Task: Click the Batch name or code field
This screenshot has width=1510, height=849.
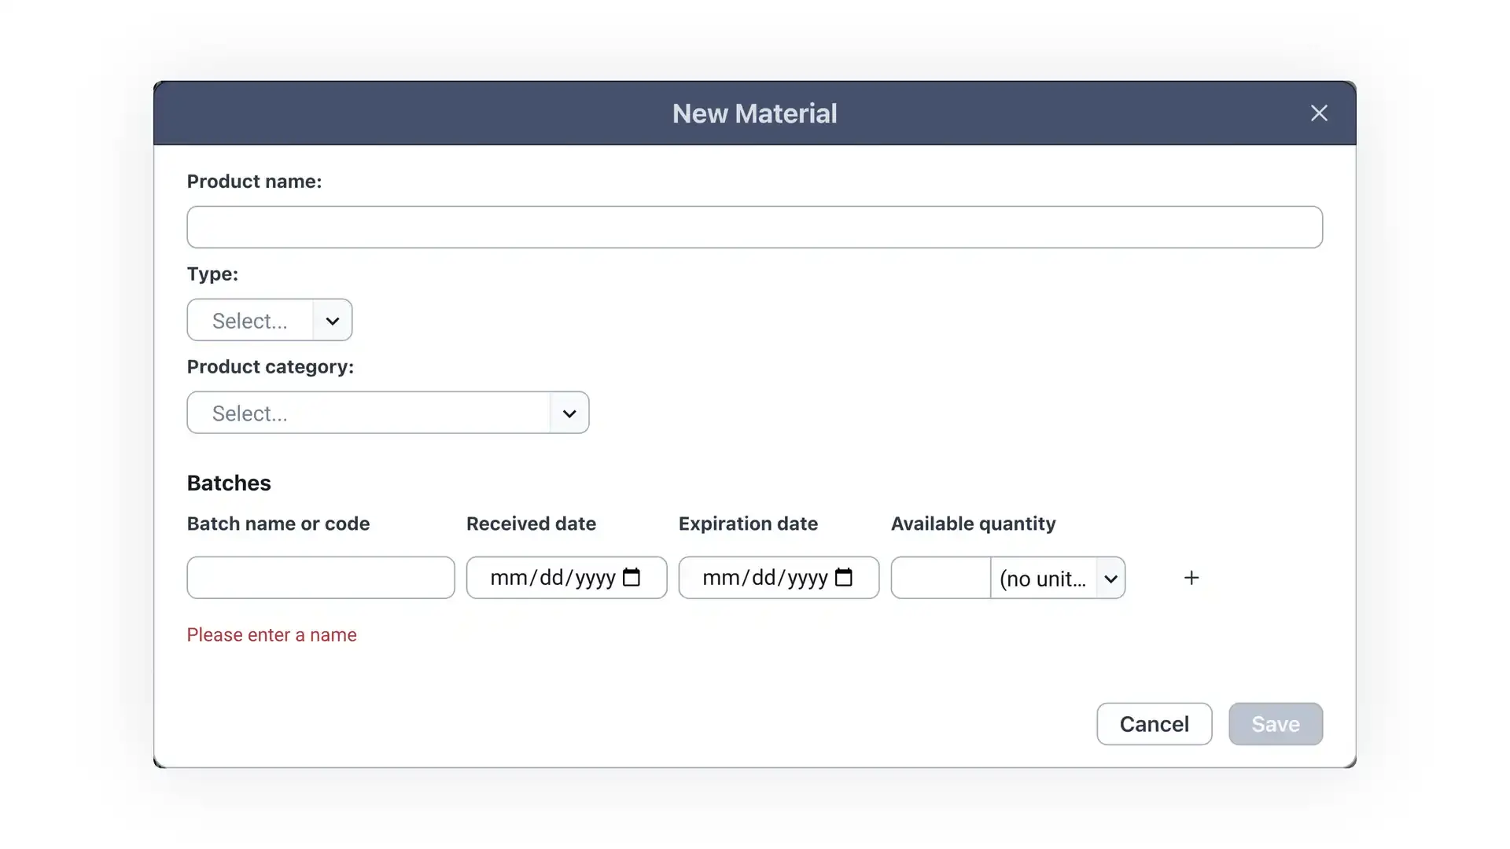Action: point(321,578)
